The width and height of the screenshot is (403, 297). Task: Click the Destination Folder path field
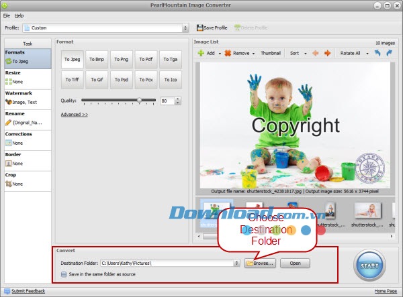167,263
